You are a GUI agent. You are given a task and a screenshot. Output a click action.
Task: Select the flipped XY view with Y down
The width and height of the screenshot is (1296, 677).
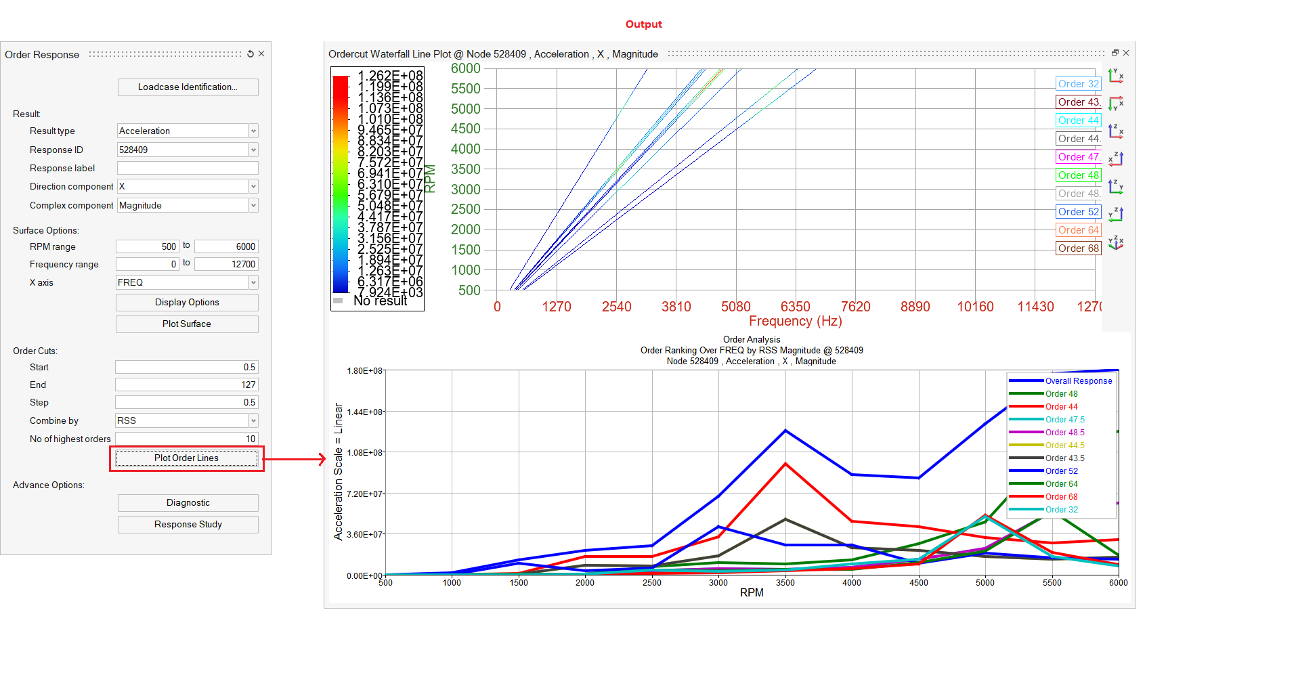[1116, 104]
